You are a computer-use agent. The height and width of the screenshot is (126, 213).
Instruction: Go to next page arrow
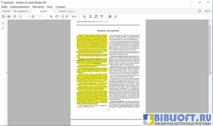(33, 17)
